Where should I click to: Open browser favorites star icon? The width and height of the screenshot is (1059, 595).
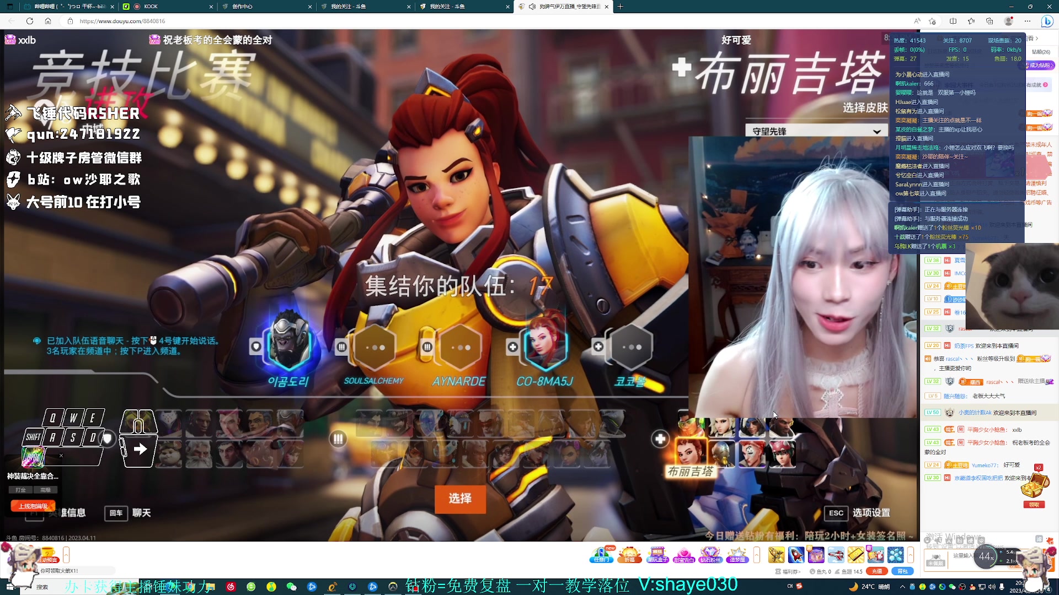point(971,21)
